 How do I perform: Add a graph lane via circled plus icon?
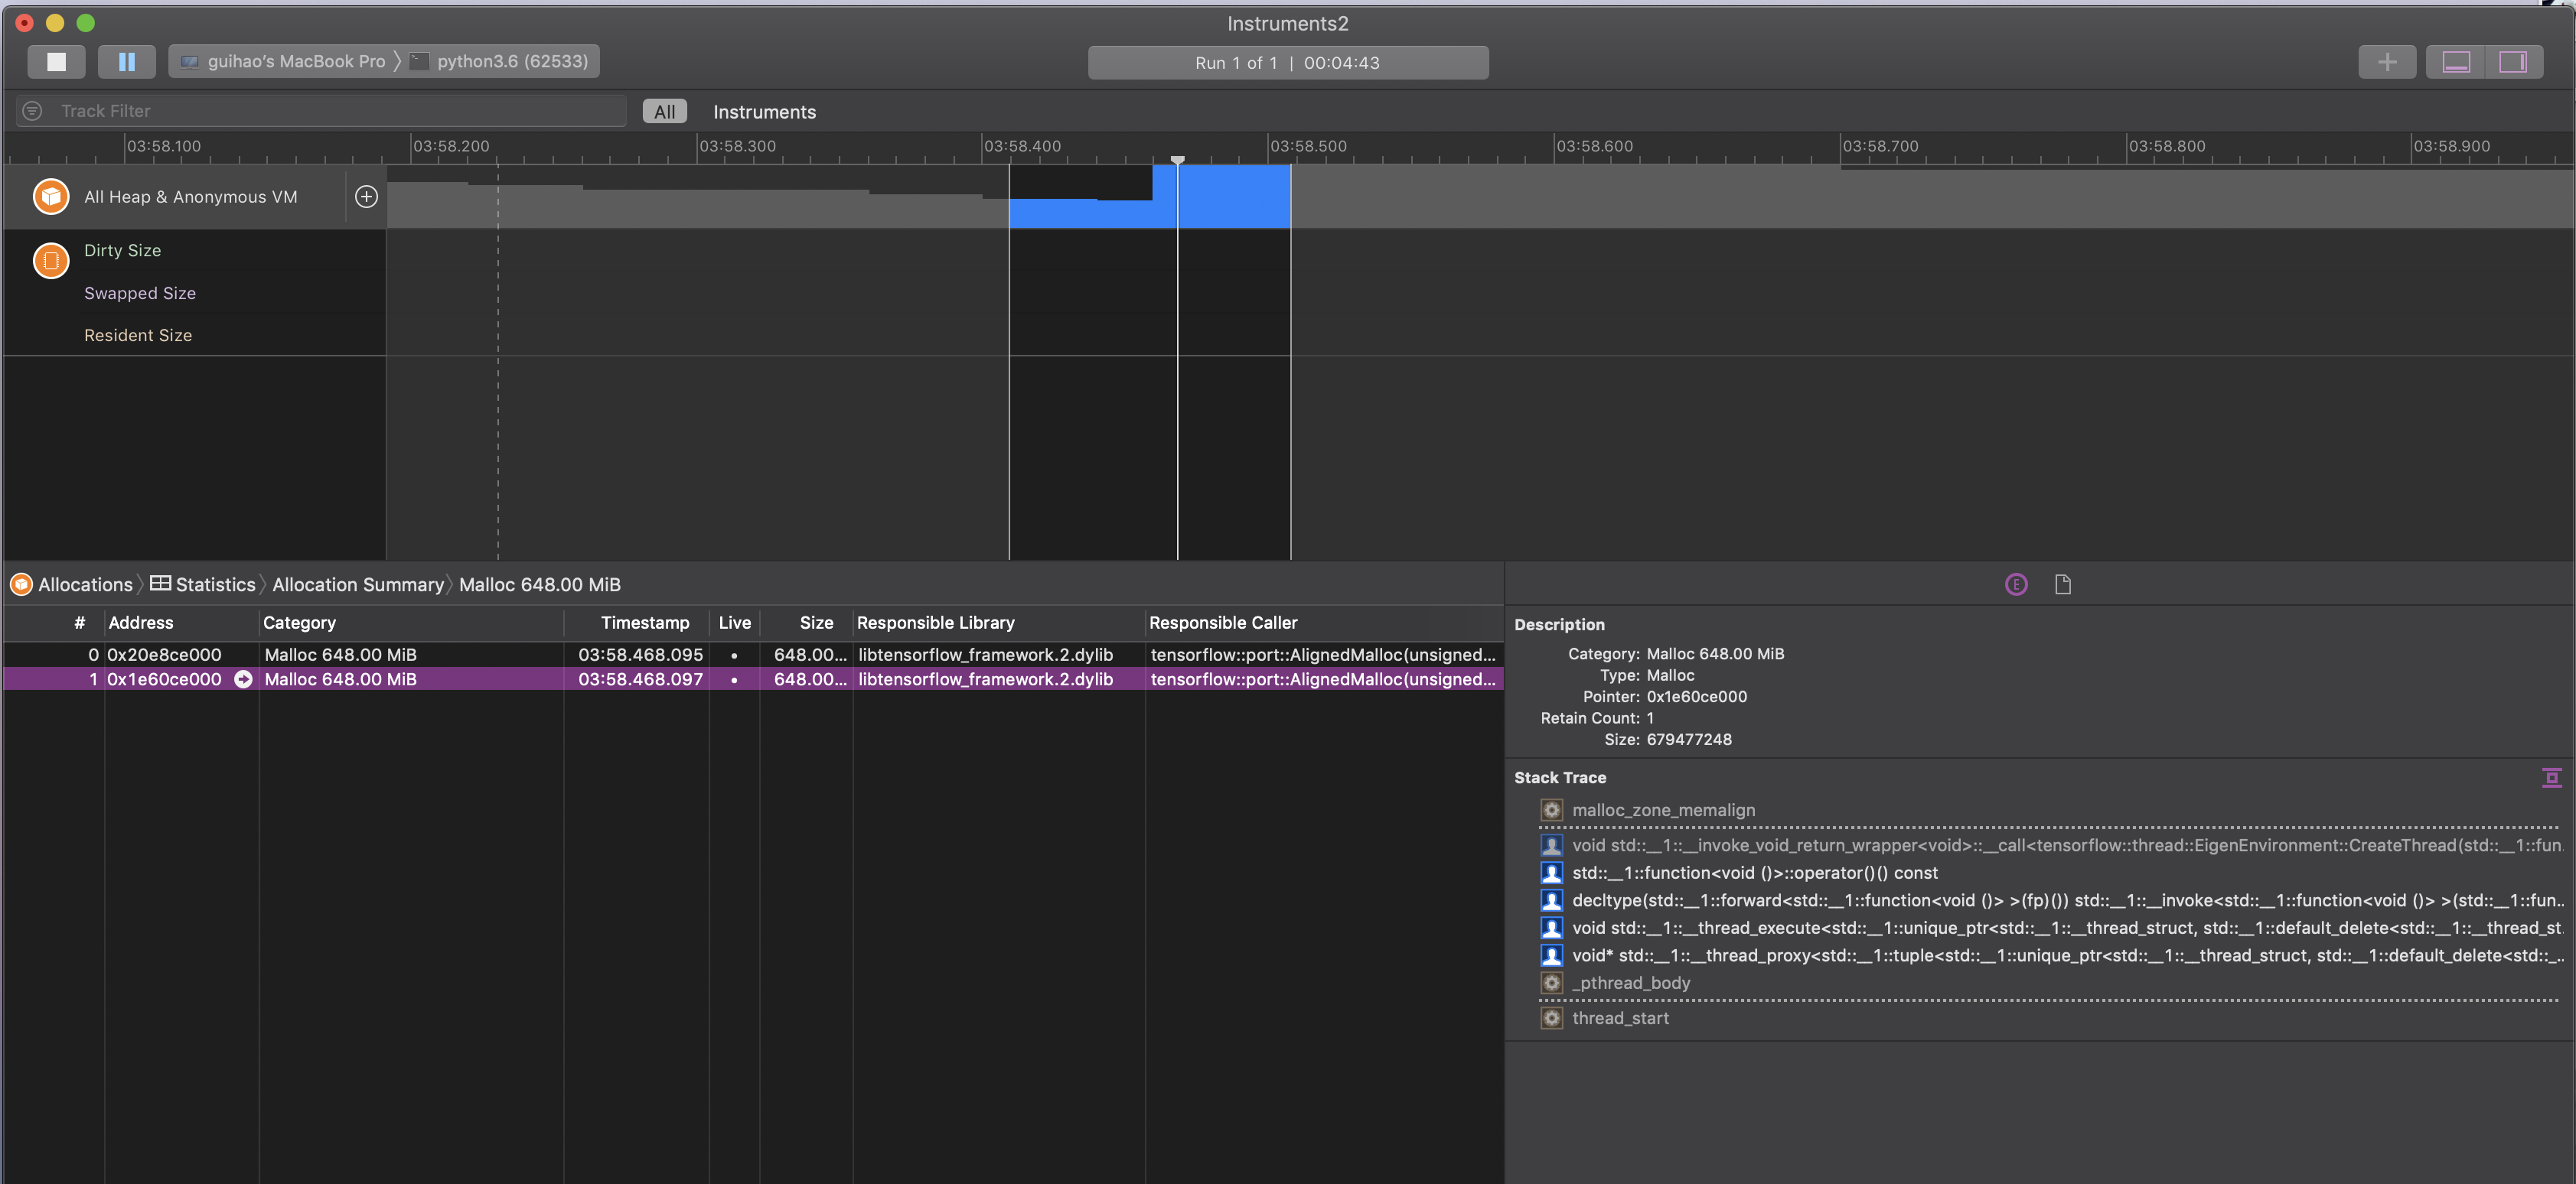coord(366,197)
